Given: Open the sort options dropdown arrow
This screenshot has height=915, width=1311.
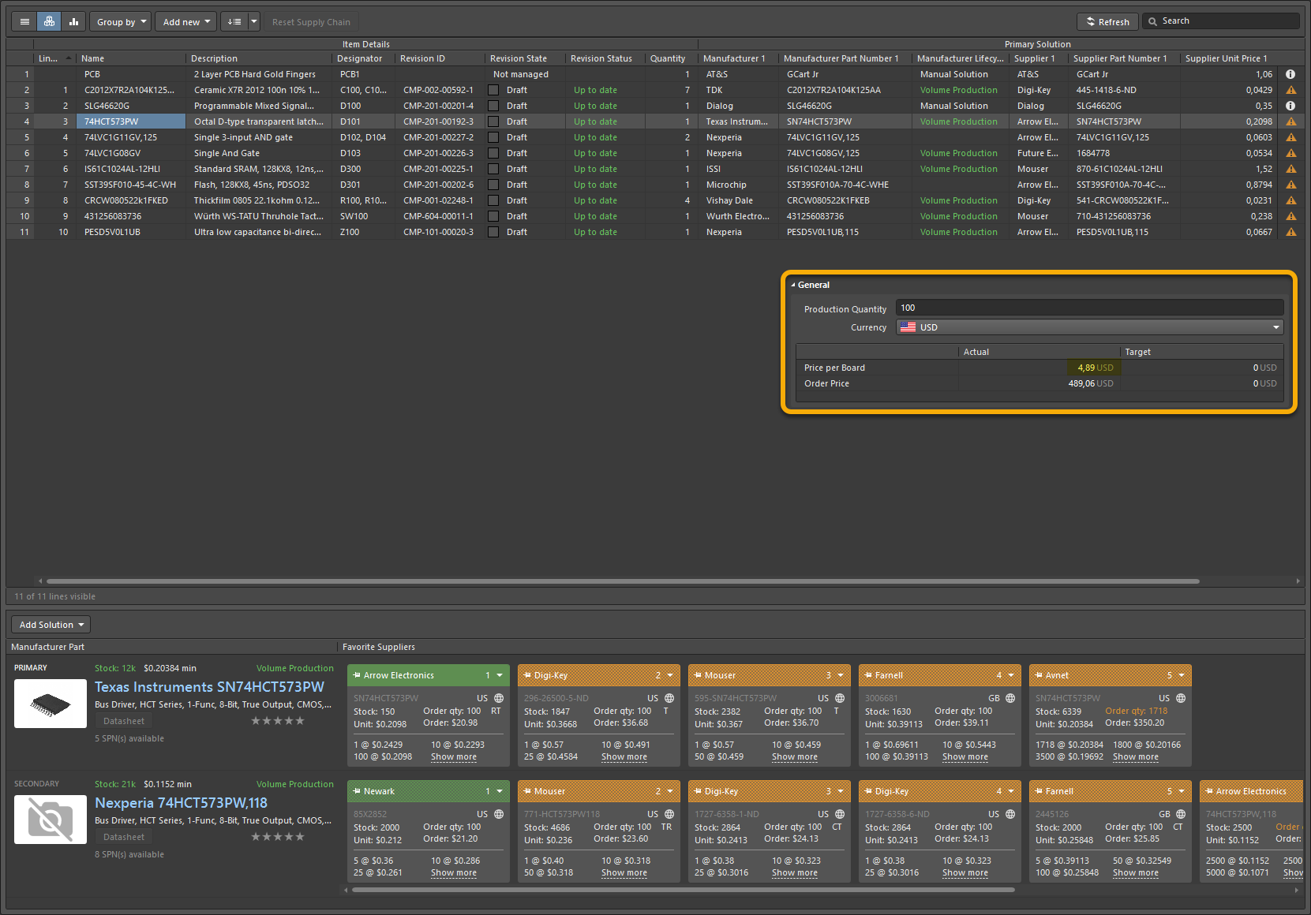Looking at the screenshot, I should 254,22.
